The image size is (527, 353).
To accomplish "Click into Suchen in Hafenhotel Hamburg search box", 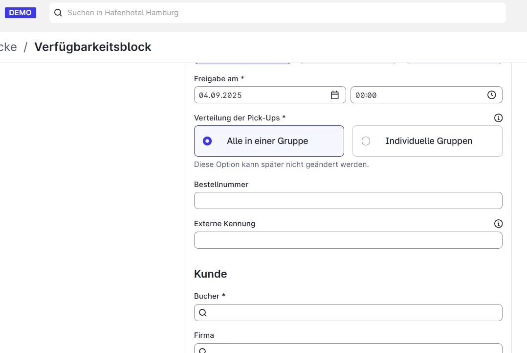I will 284,13.
